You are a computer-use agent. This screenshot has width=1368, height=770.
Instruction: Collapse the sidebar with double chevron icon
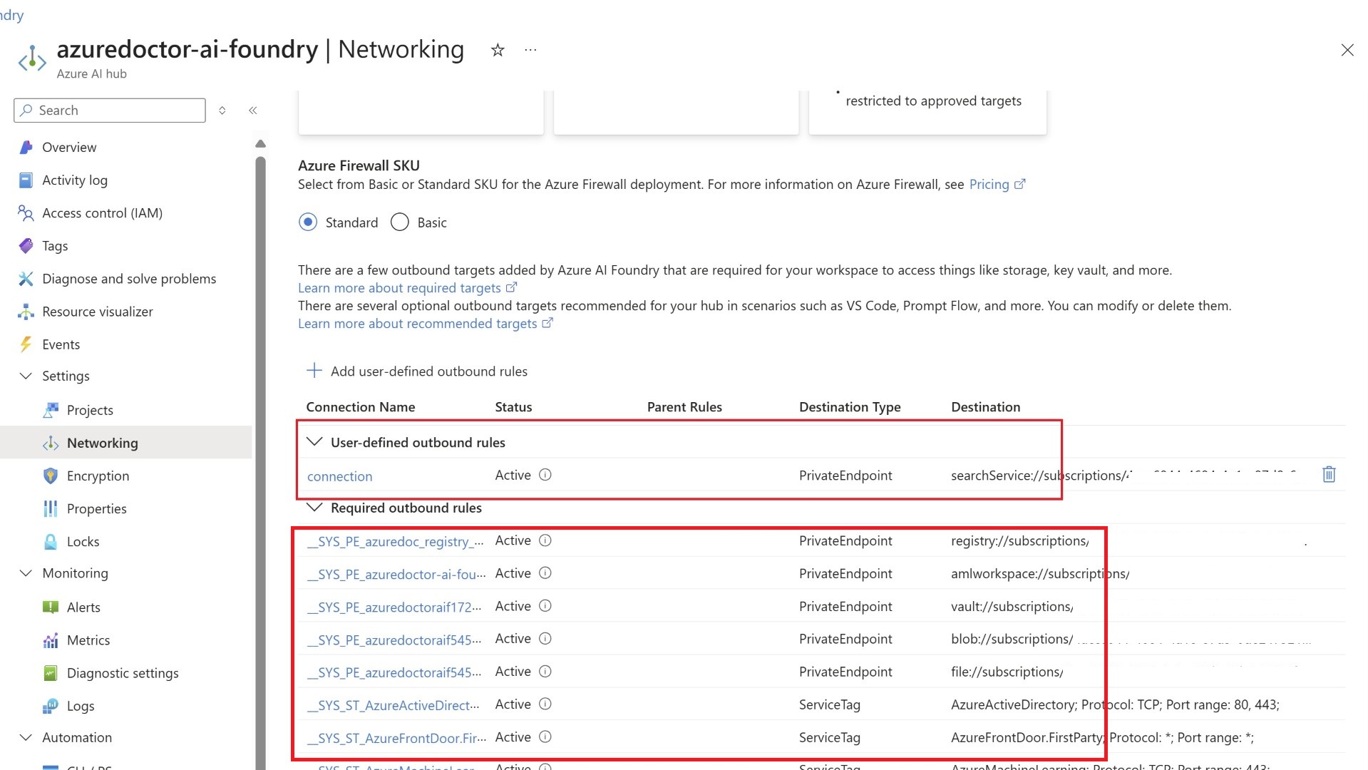(253, 111)
